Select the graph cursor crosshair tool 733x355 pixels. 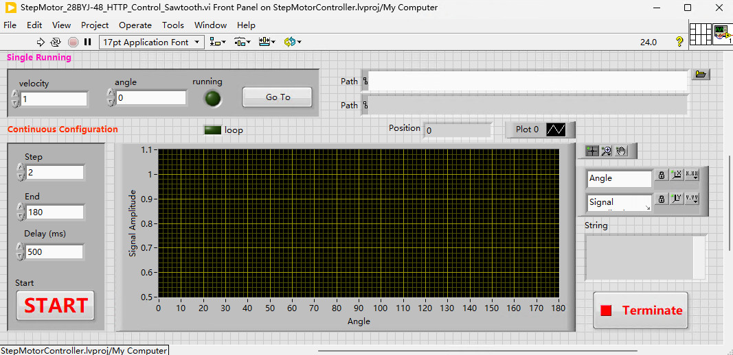592,151
